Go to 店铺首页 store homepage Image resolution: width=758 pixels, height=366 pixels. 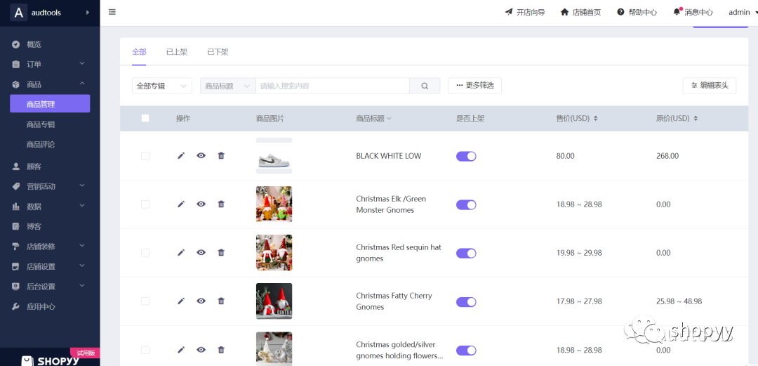580,12
